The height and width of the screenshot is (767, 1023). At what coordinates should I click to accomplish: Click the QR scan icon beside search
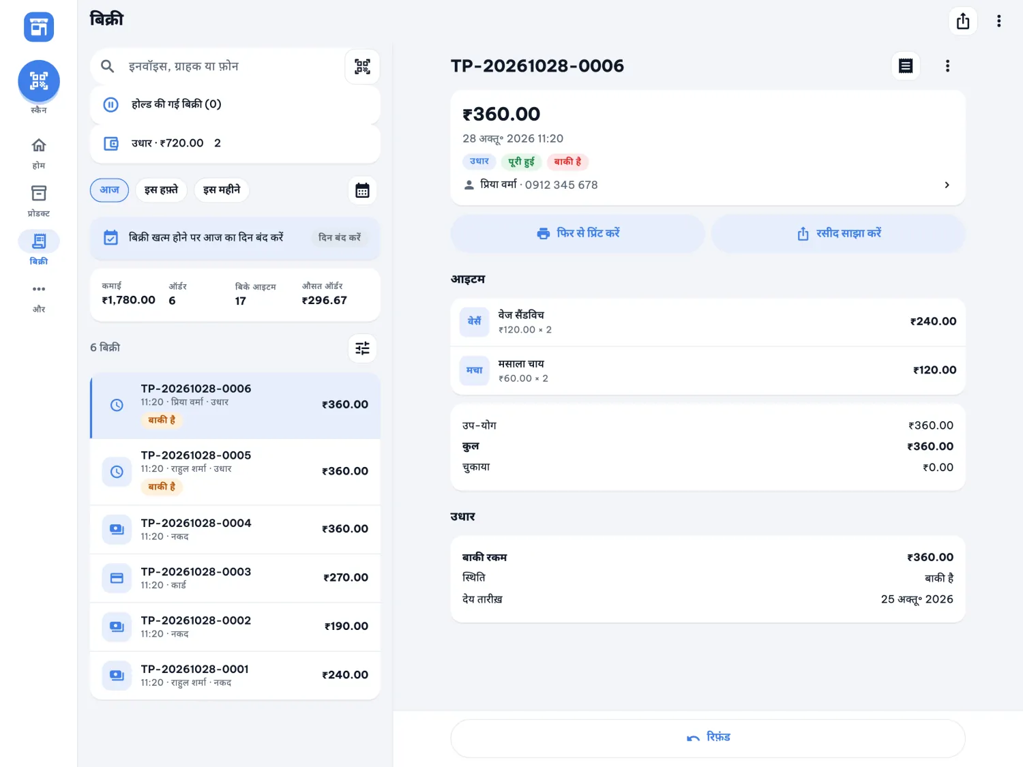362,67
